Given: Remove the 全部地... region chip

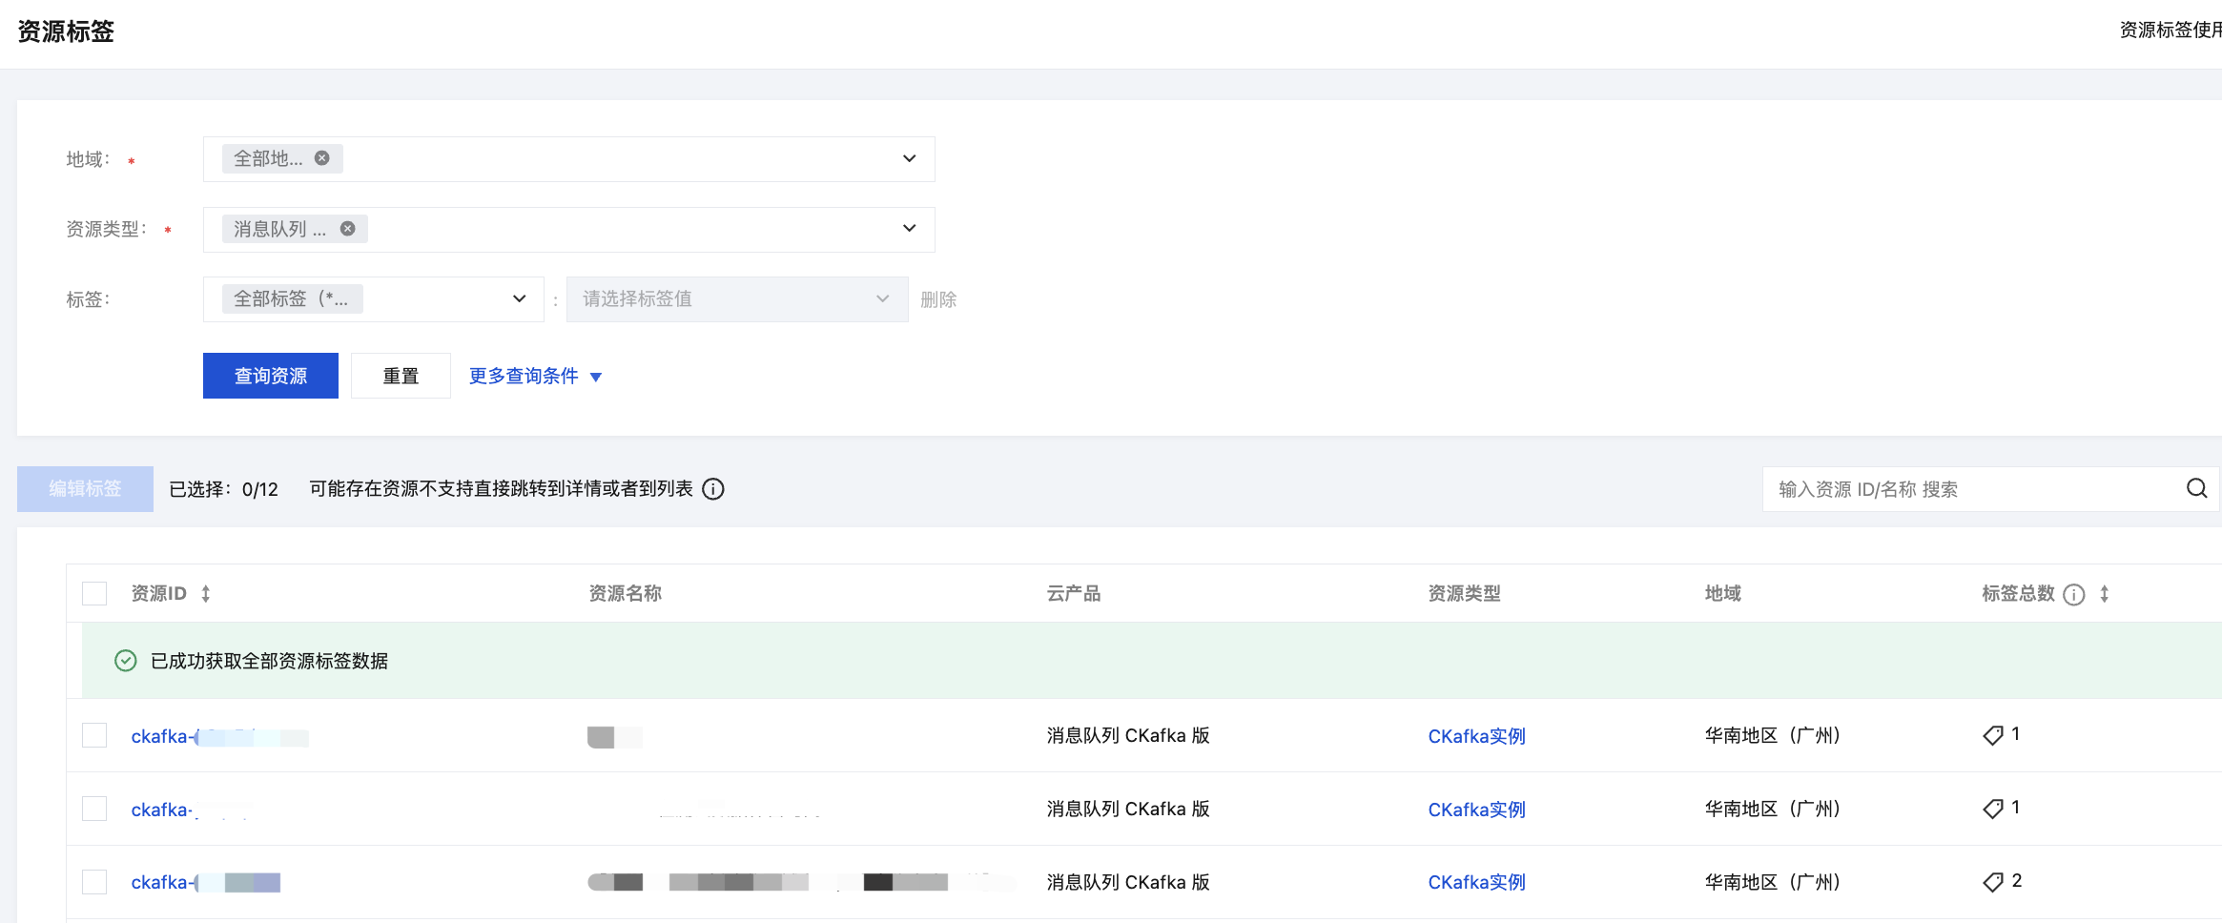Looking at the screenshot, I should tap(322, 158).
